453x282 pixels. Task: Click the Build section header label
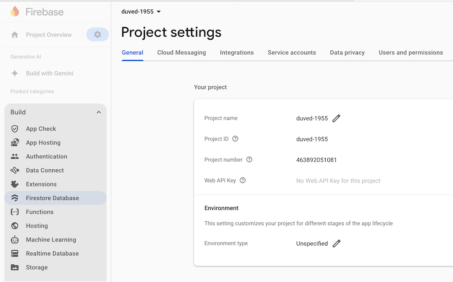pos(18,112)
